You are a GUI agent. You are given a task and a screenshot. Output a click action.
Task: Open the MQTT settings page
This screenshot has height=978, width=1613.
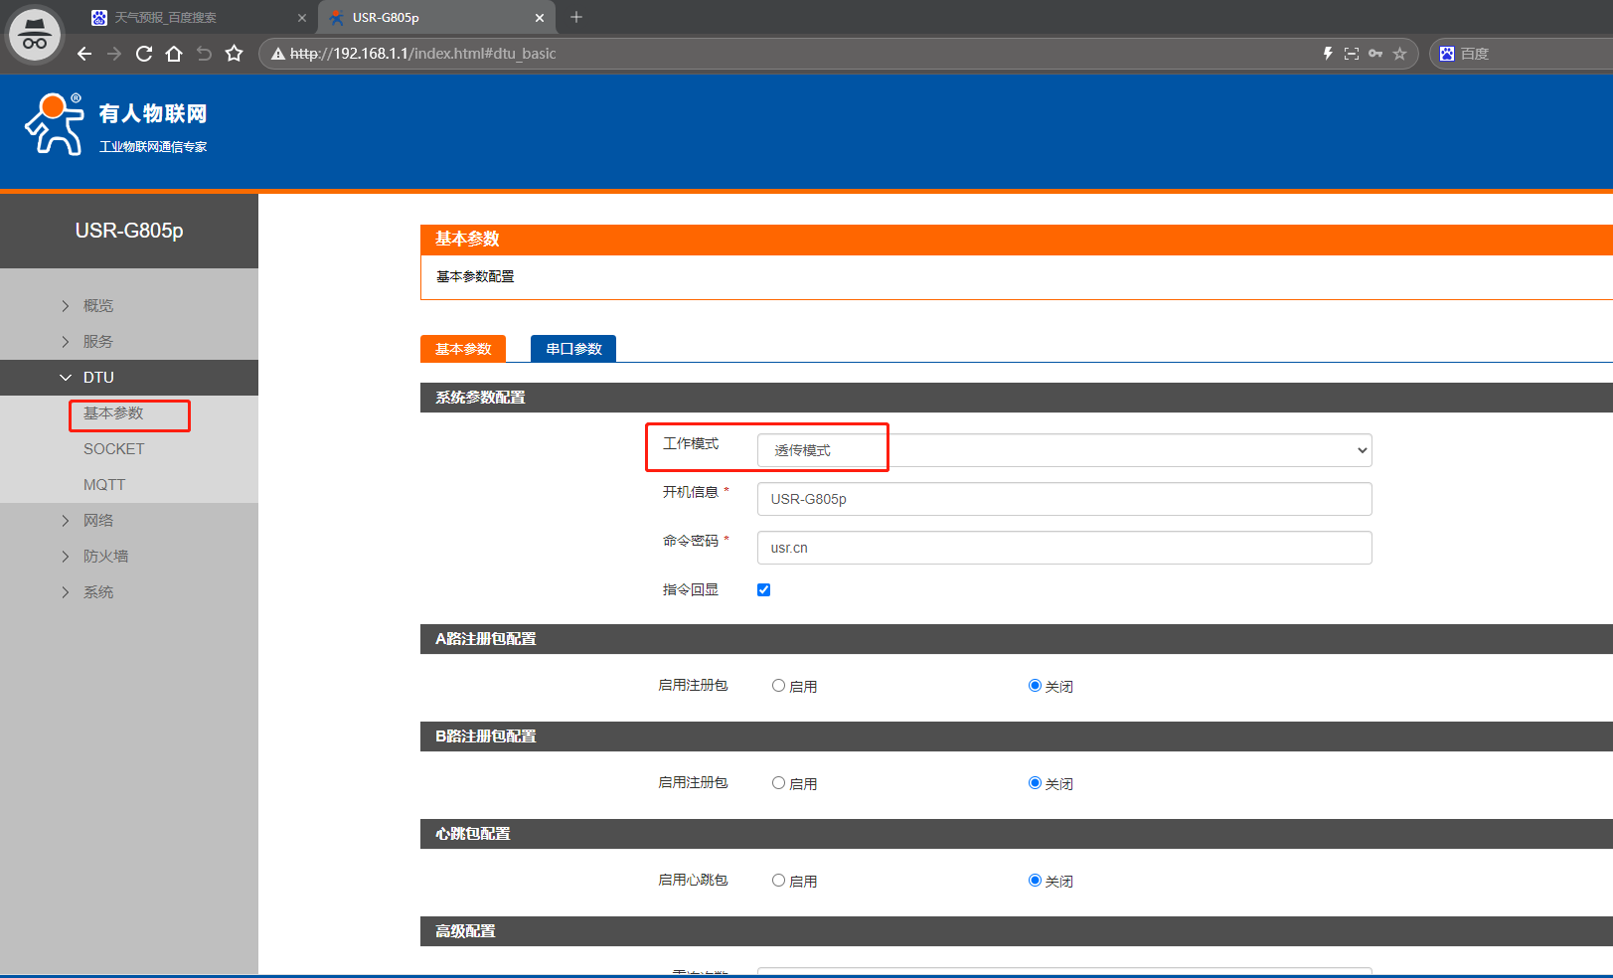pyautogui.click(x=104, y=485)
